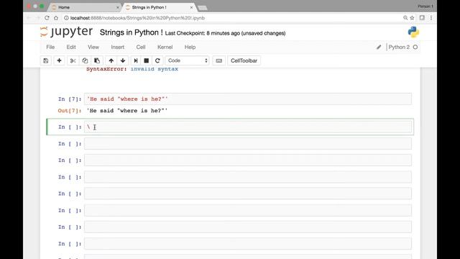Move the selected cell up
Viewport: 460px width, 259px height.
[111, 60]
